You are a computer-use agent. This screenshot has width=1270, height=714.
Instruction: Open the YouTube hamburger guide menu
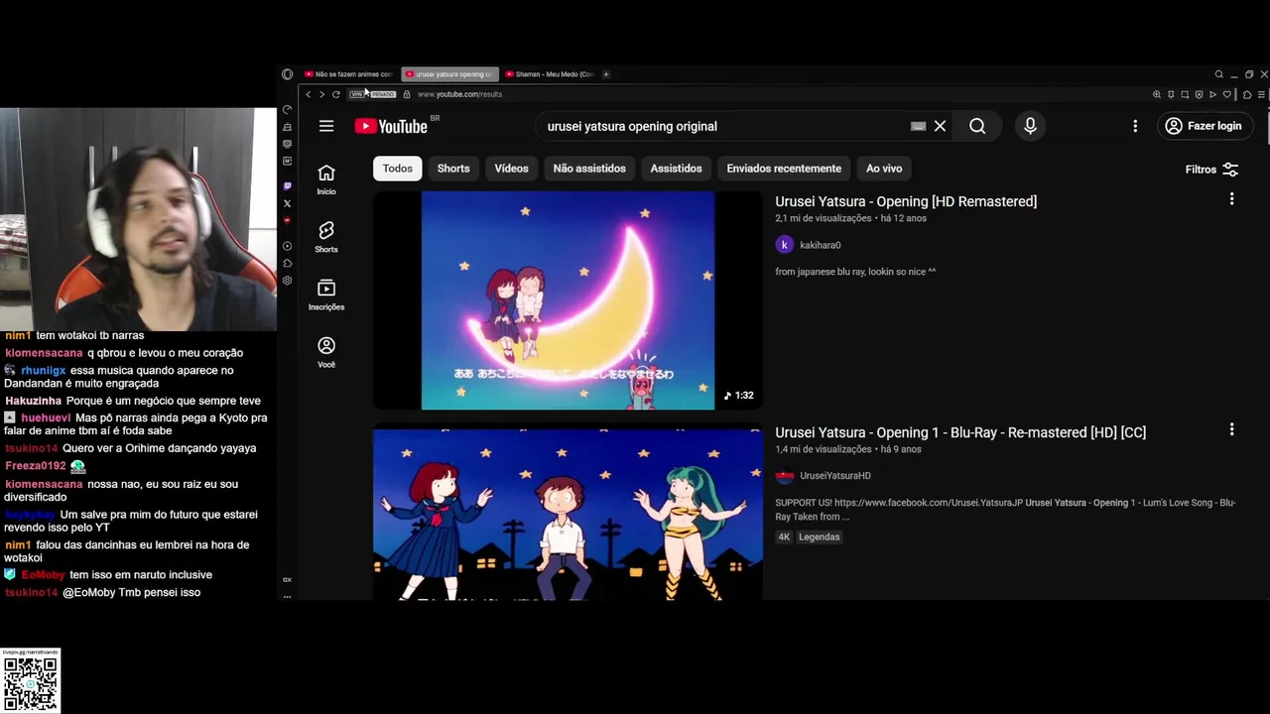point(326,126)
